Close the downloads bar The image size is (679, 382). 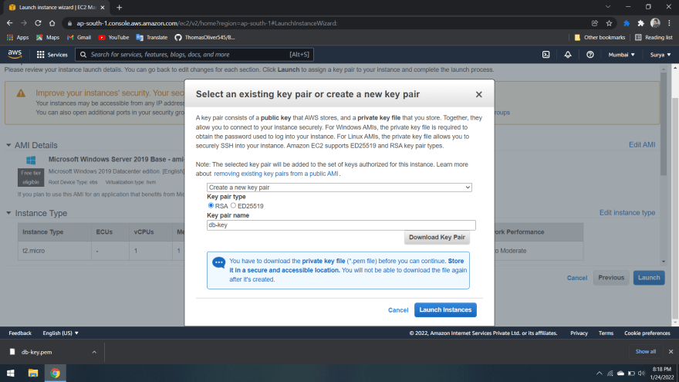coord(671,352)
